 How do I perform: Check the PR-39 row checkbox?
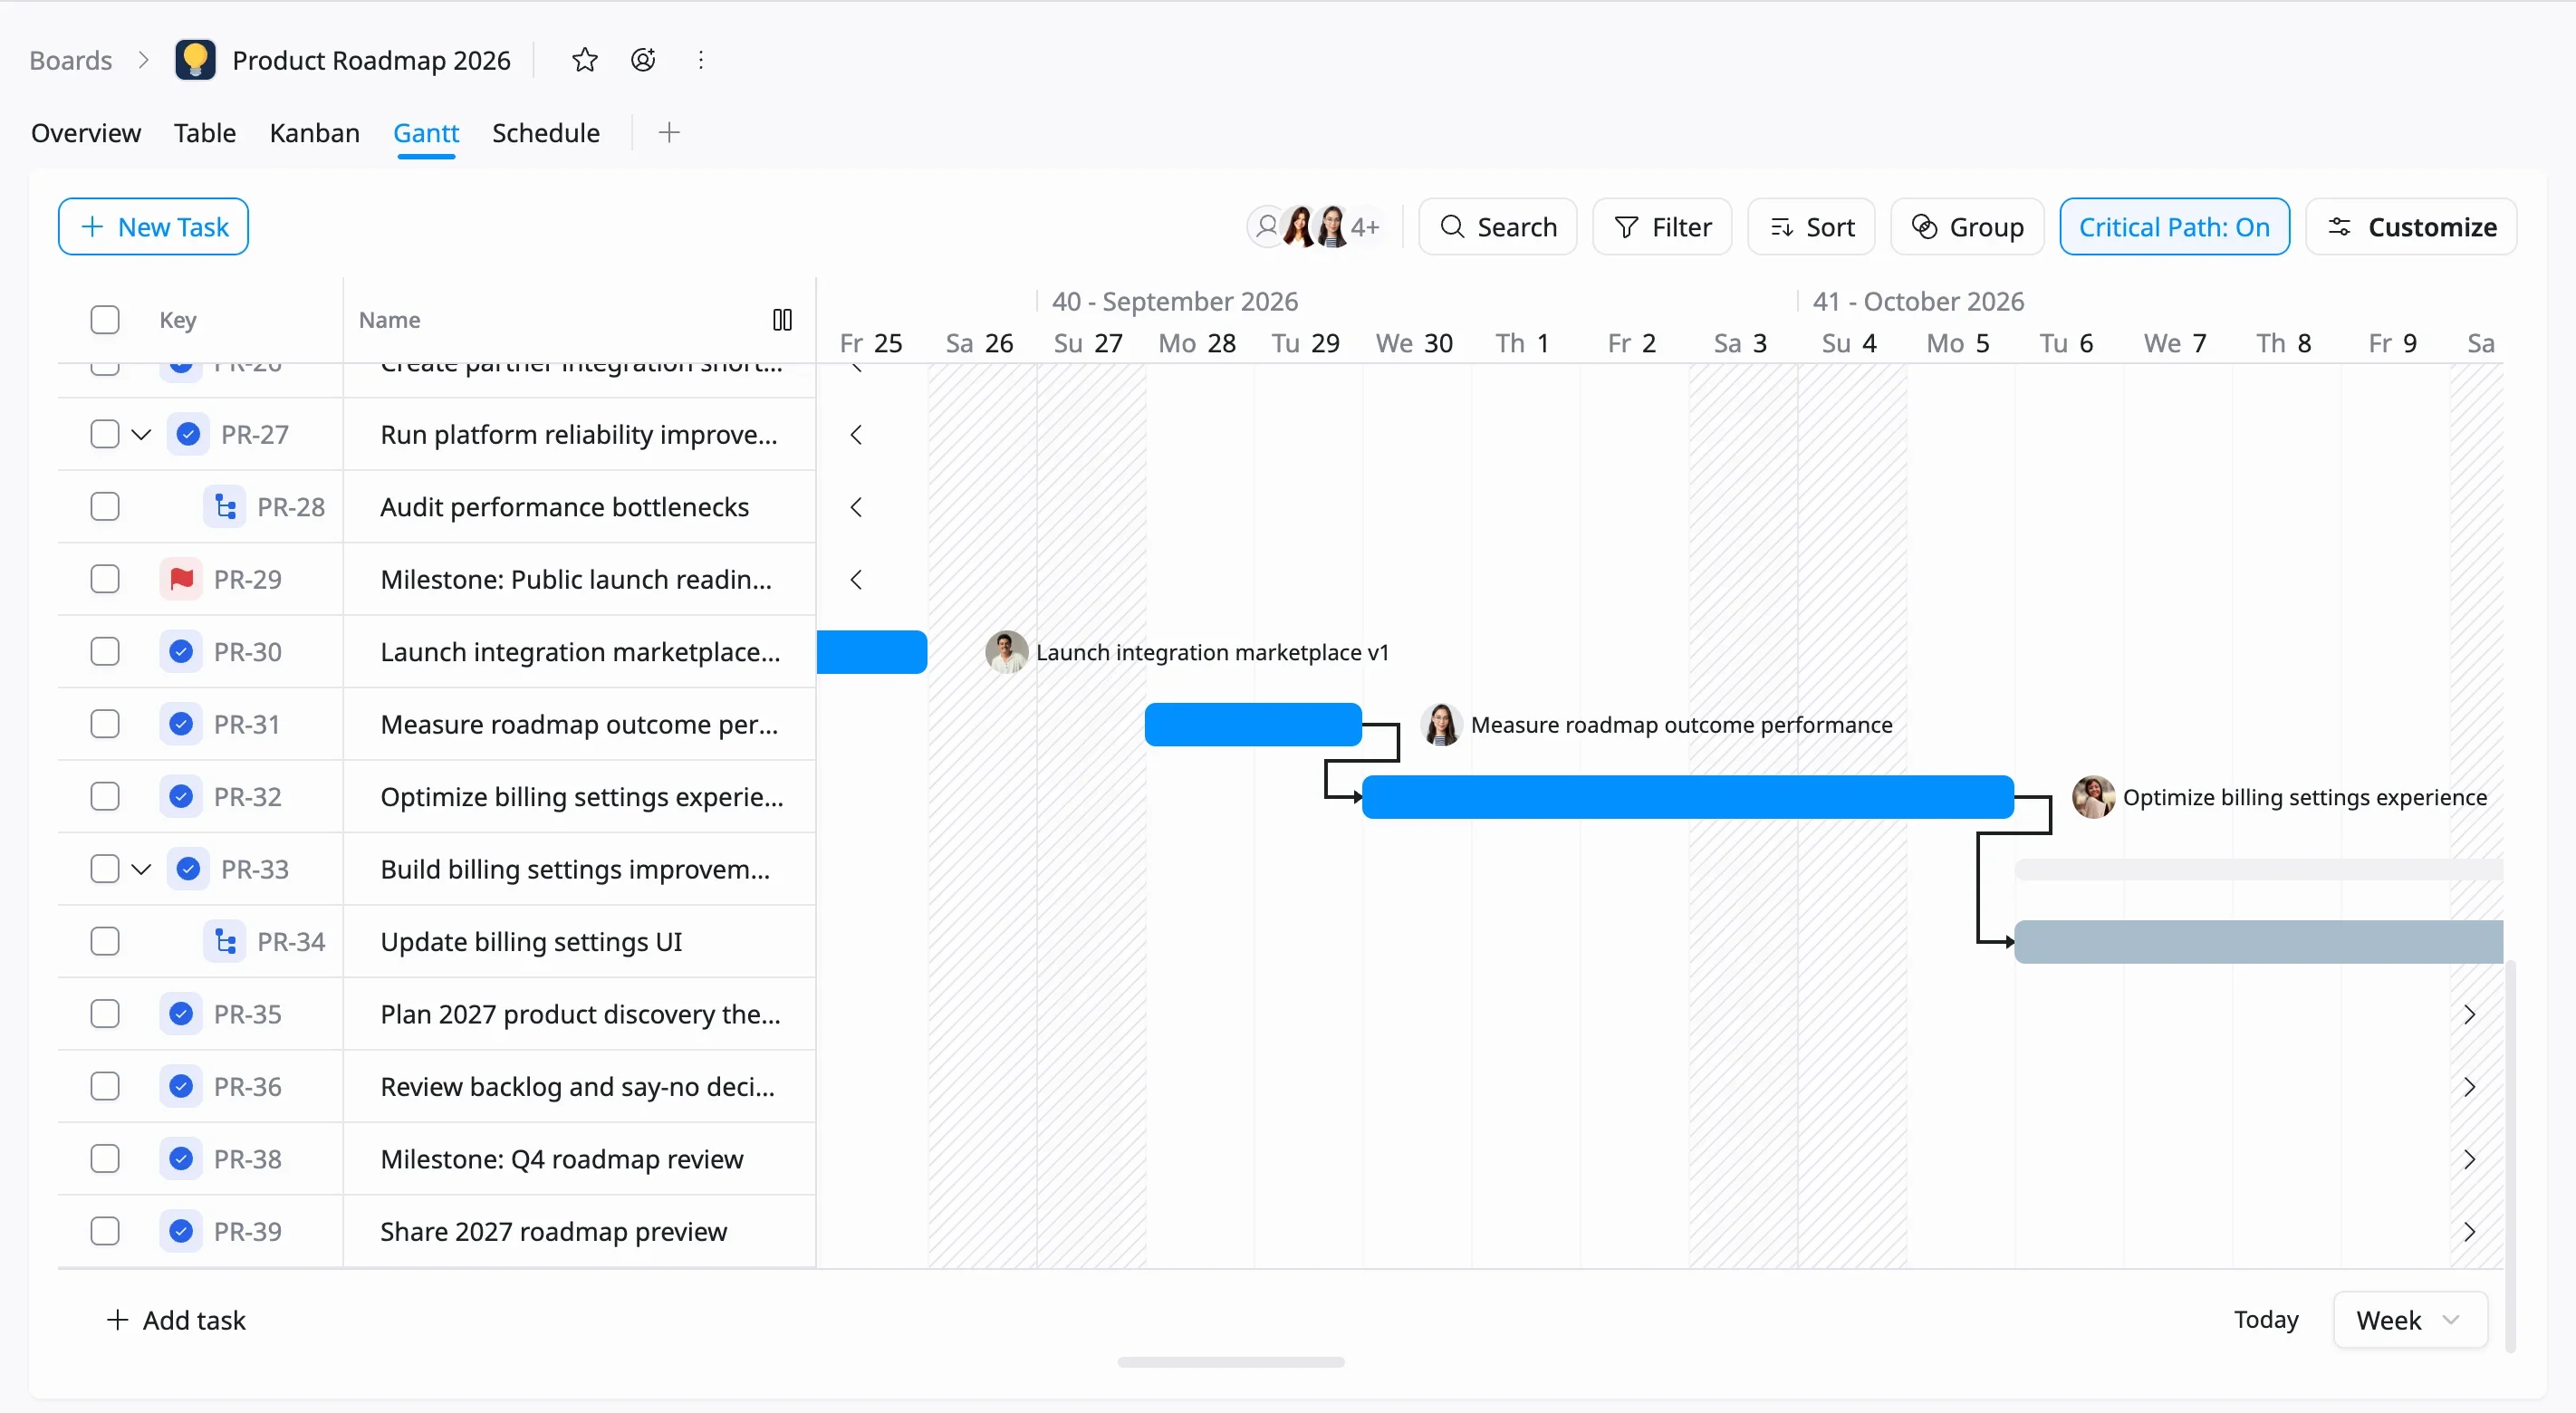[x=105, y=1232]
